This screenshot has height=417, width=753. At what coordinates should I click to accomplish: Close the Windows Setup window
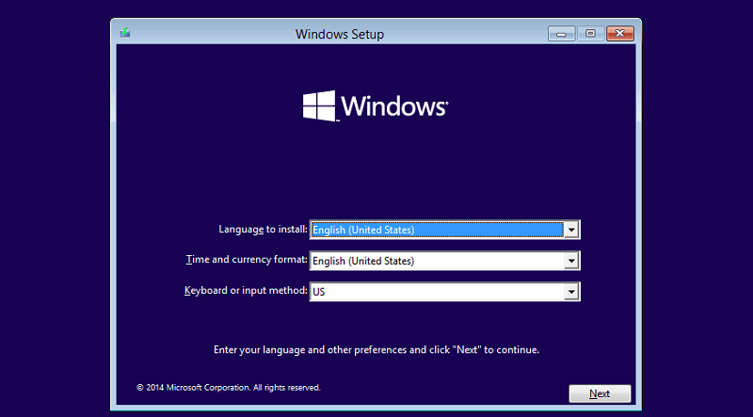click(x=620, y=34)
